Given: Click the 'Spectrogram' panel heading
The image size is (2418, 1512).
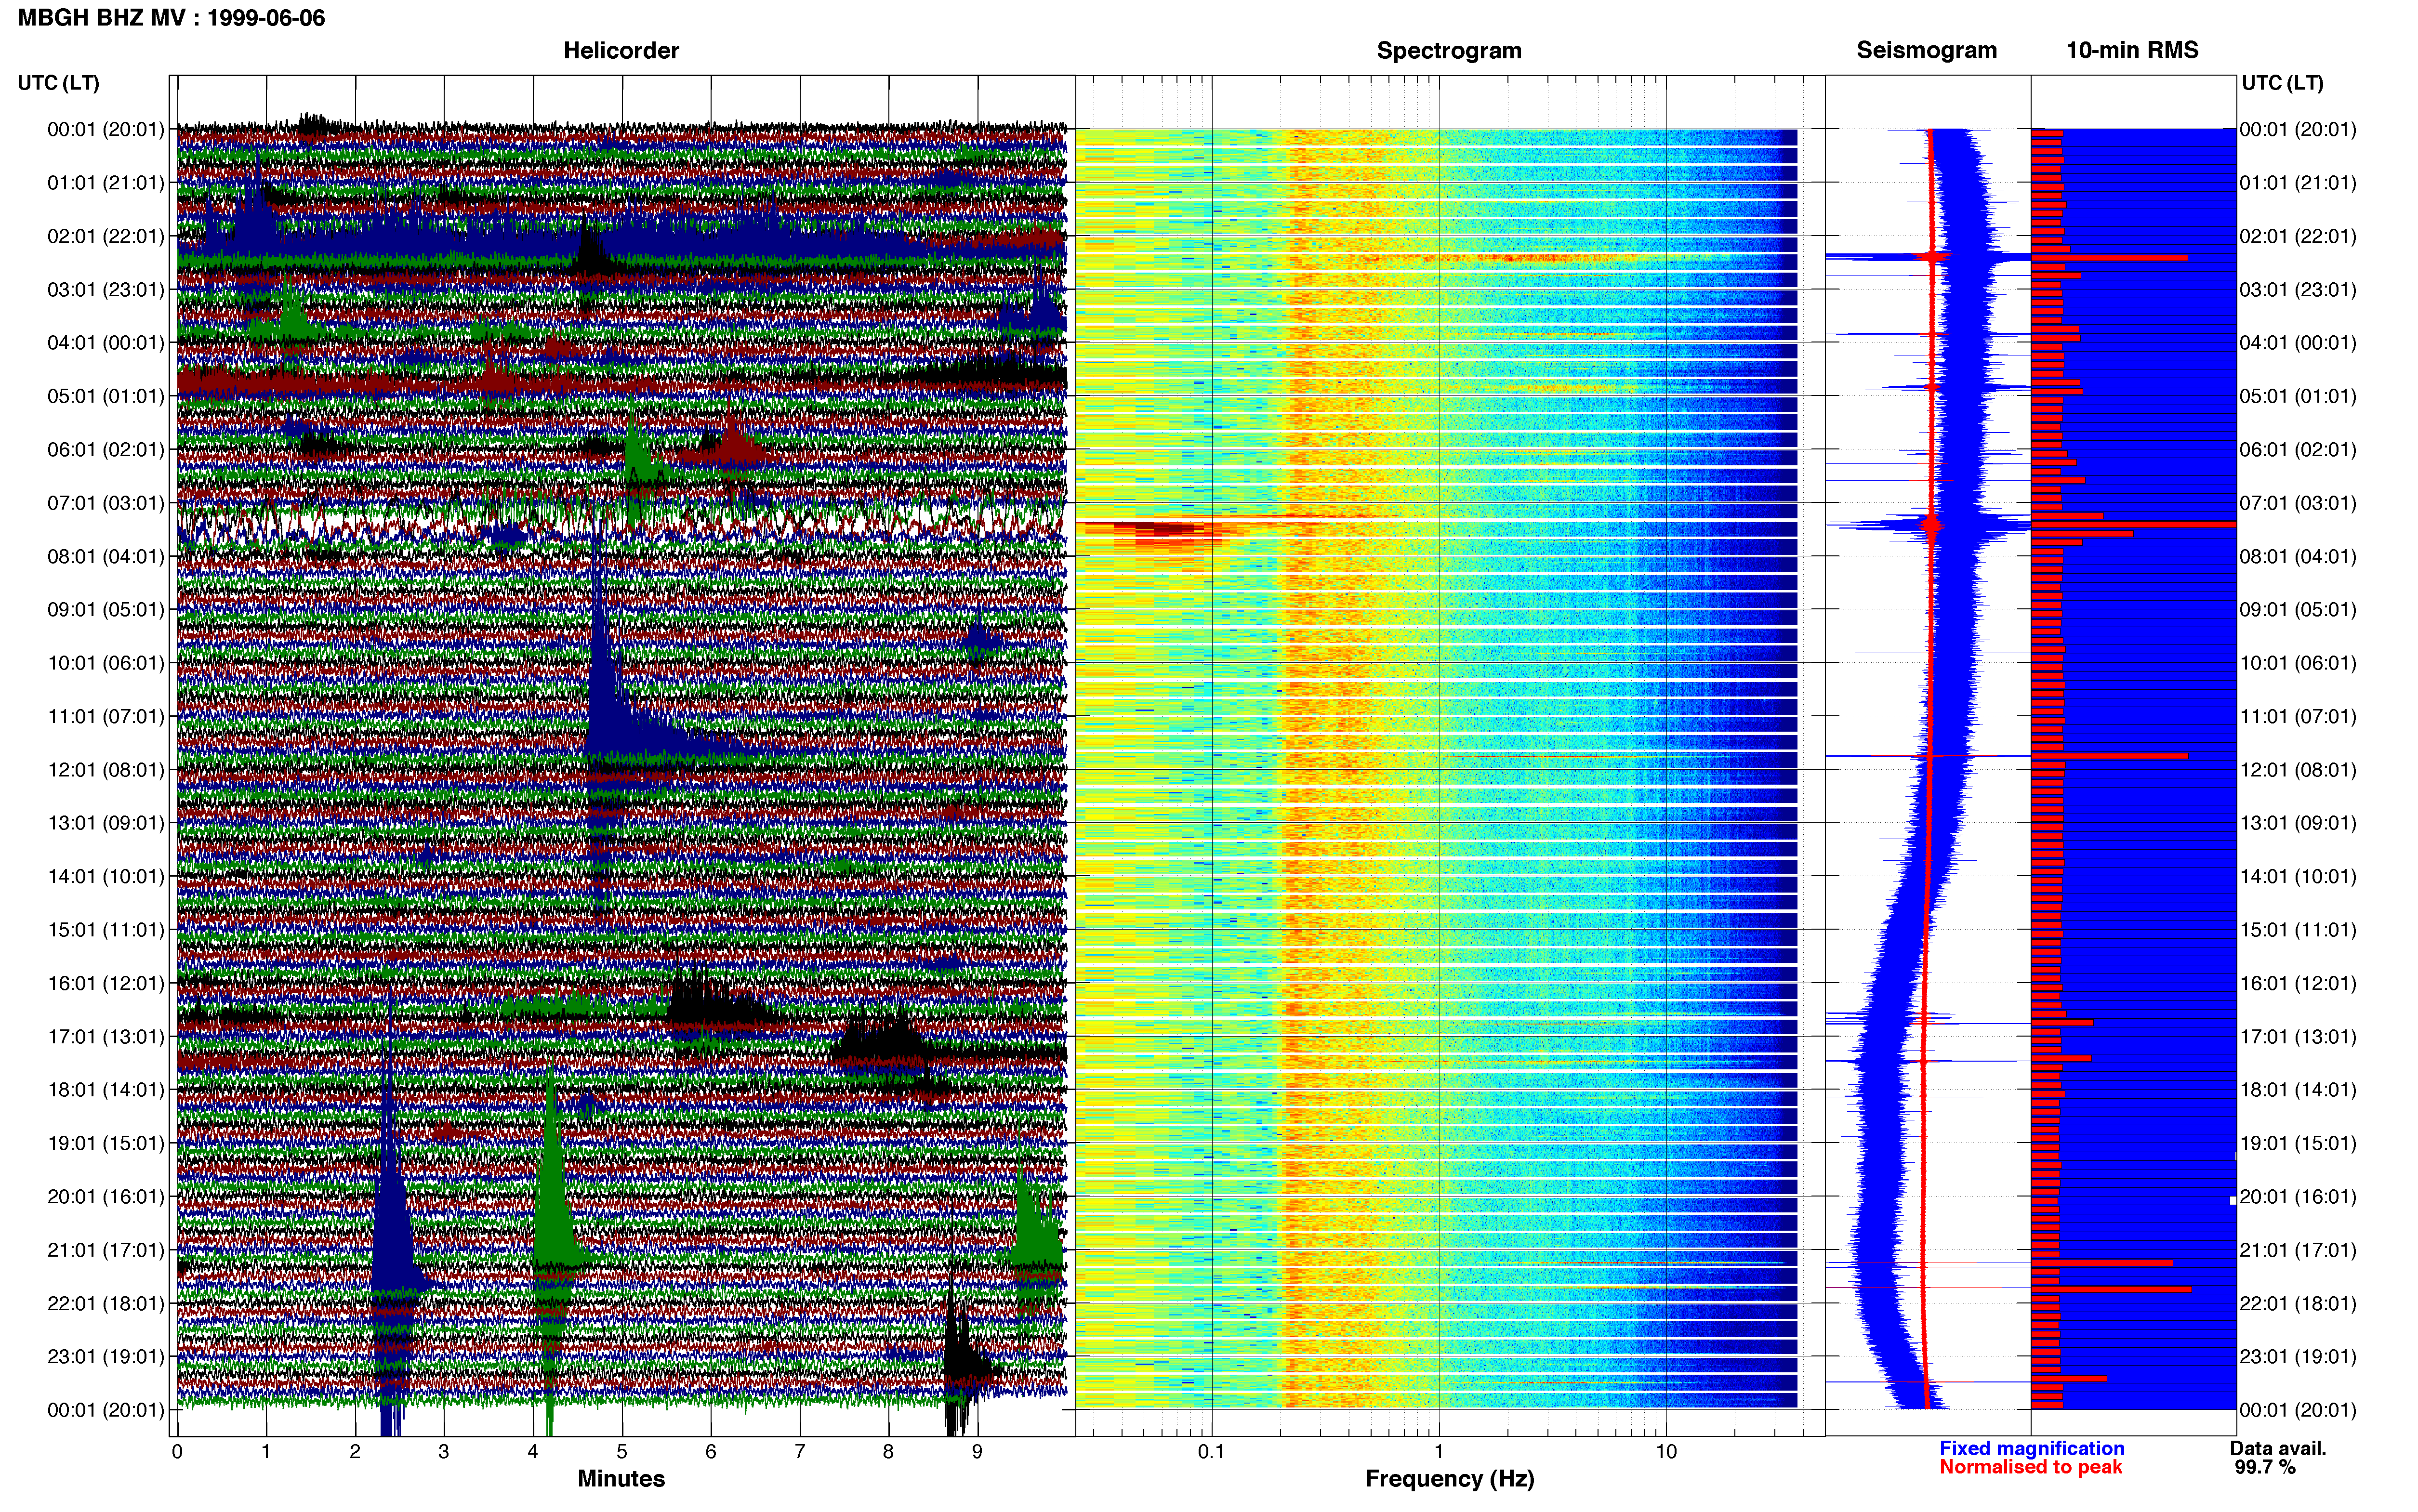Looking at the screenshot, I should [1449, 51].
